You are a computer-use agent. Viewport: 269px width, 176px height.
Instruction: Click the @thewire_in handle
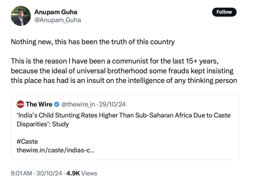point(78,104)
